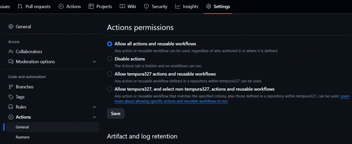The height and width of the screenshot is (144, 352).
Task: Click the Branches icon in sidebar
Action: pos(11,87)
